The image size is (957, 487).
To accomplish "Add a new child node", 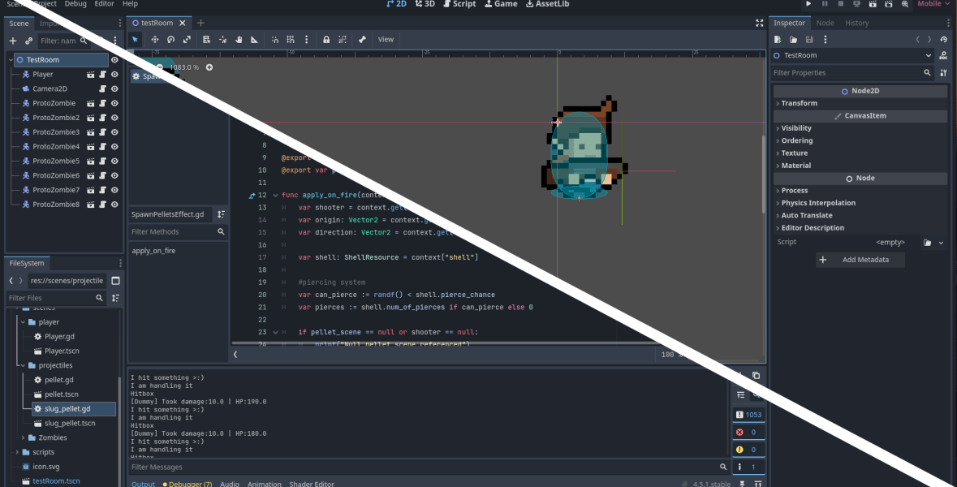I will click(x=13, y=41).
